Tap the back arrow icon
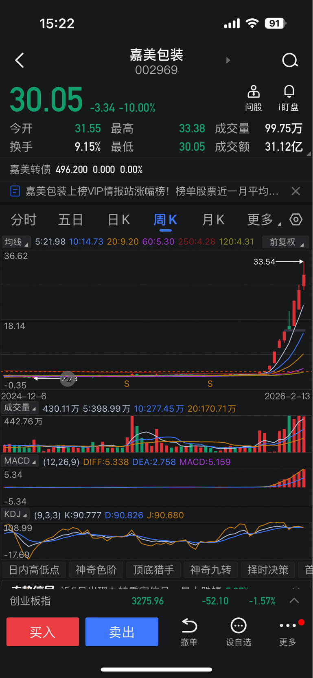Viewport: 313px width, 678px height. [19, 60]
